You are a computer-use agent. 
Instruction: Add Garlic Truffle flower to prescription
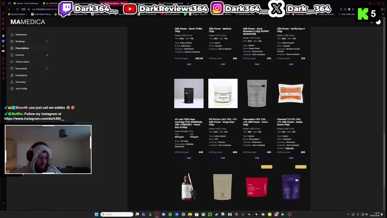[189, 64]
